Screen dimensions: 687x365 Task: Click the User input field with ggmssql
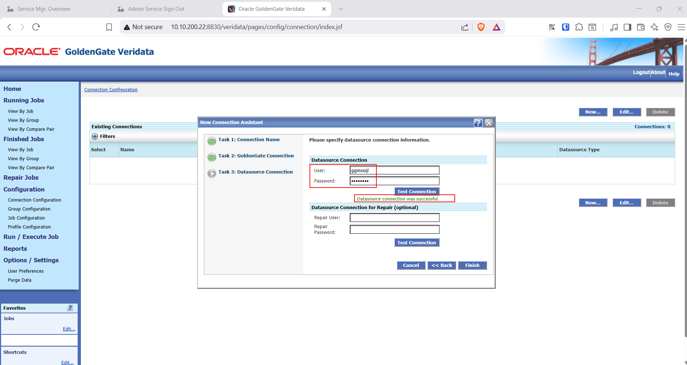pyautogui.click(x=394, y=170)
